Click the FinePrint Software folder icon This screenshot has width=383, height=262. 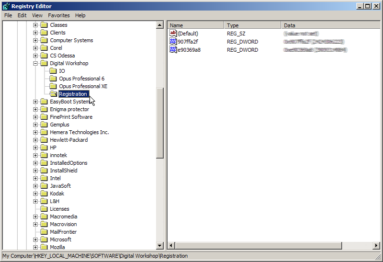pos(44,117)
